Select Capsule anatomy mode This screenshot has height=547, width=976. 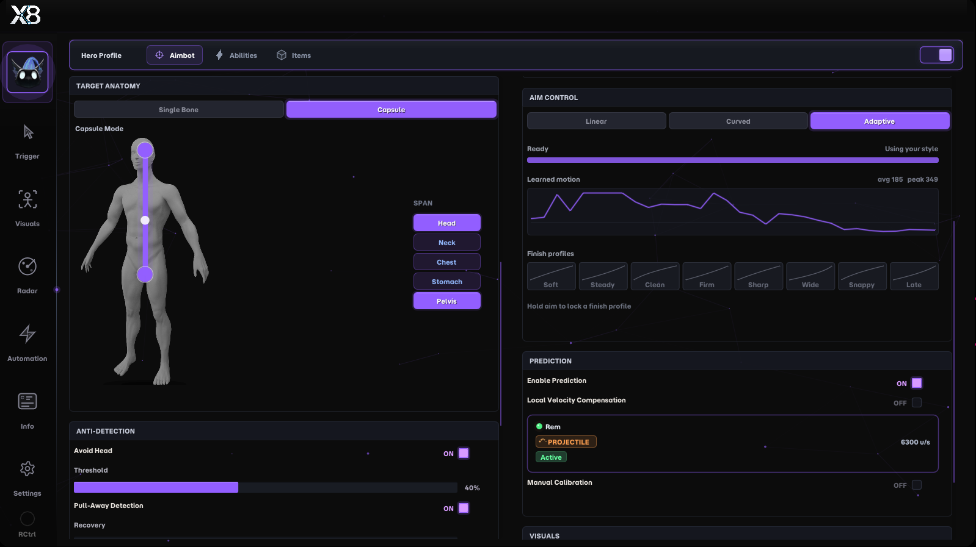click(x=391, y=110)
